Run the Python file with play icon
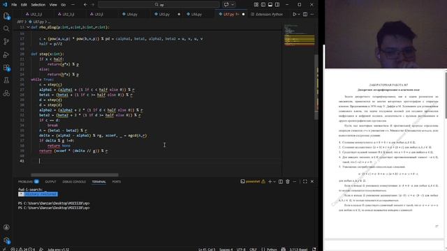 (295, 14)
